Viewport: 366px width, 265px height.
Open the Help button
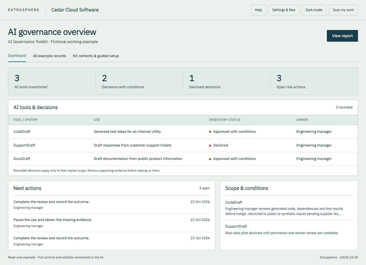click(258, 10)
